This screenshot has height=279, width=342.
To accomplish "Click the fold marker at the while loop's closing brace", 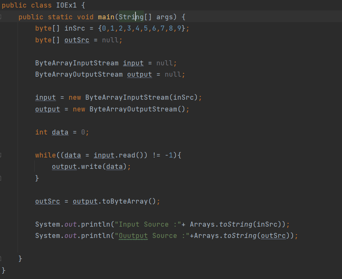I will pos(1,178).
